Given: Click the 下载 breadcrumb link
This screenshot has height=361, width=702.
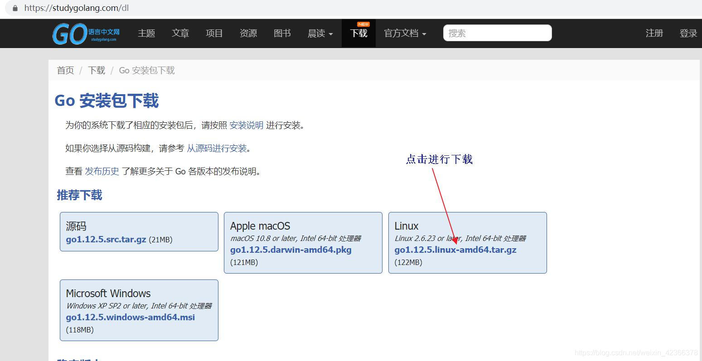Looking at the screenshot, I should coord(97,70).
